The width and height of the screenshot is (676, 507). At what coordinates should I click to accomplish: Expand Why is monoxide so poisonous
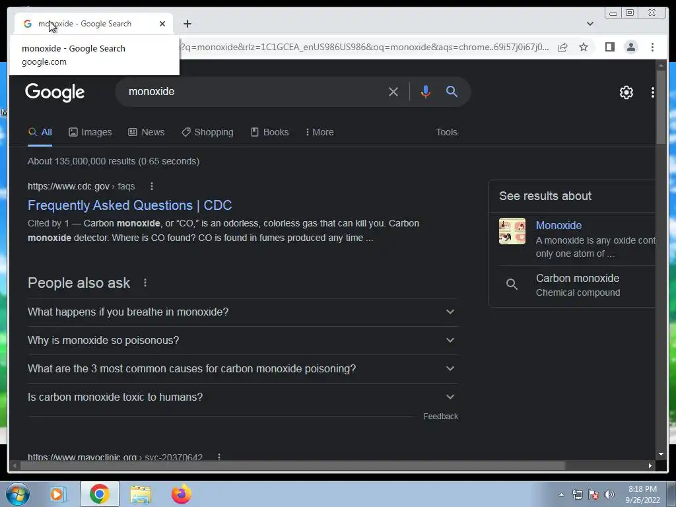point(242,340)
